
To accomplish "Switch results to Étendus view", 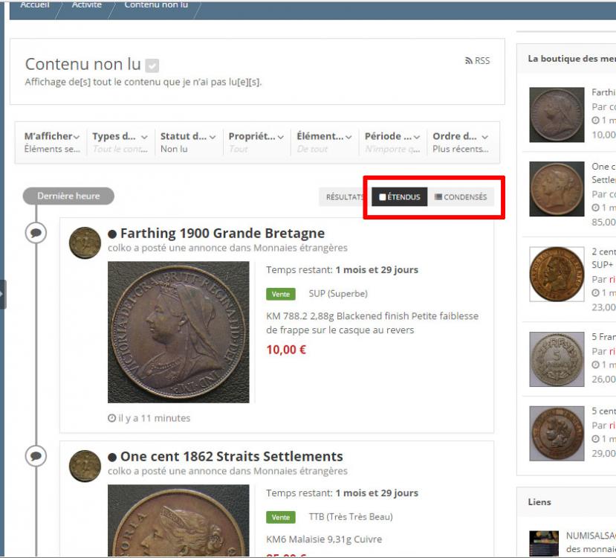I will pyautogui.click(x=400, y=196).
